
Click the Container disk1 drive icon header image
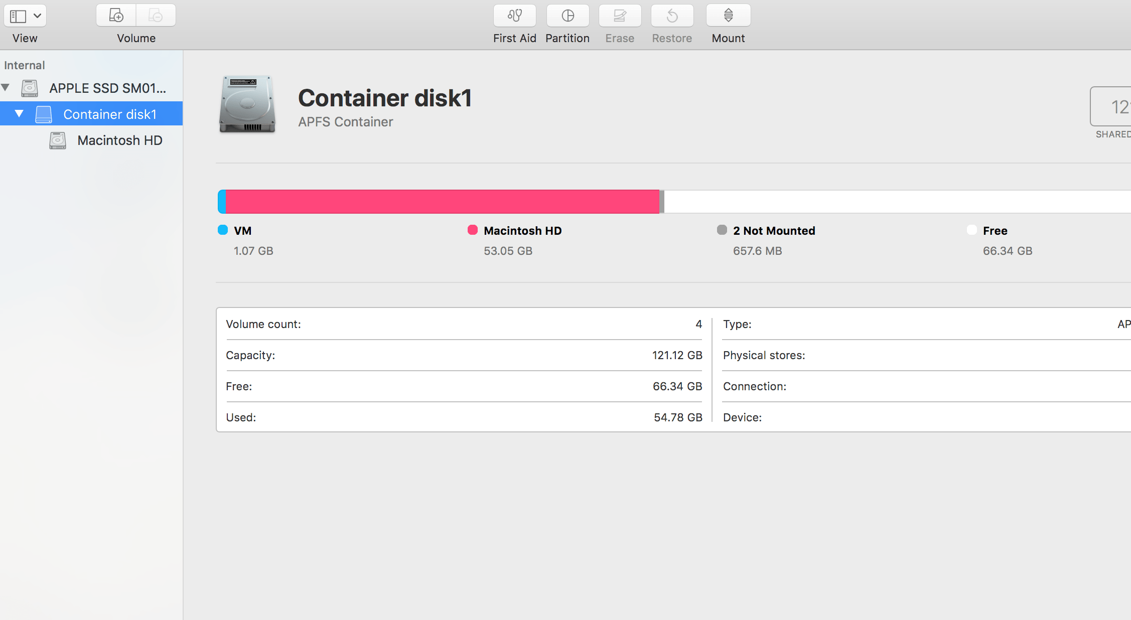[x=247, y=105]
